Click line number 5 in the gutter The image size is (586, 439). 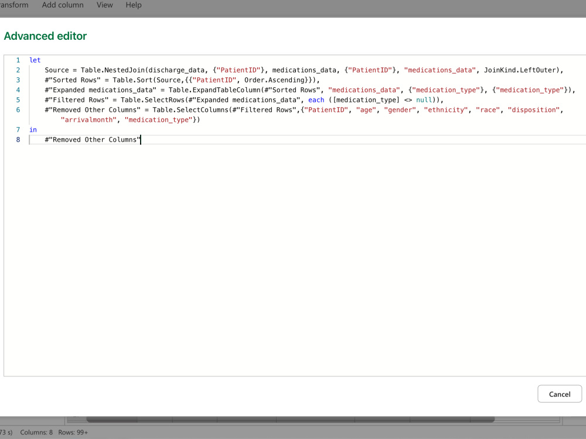pos(18,100)
